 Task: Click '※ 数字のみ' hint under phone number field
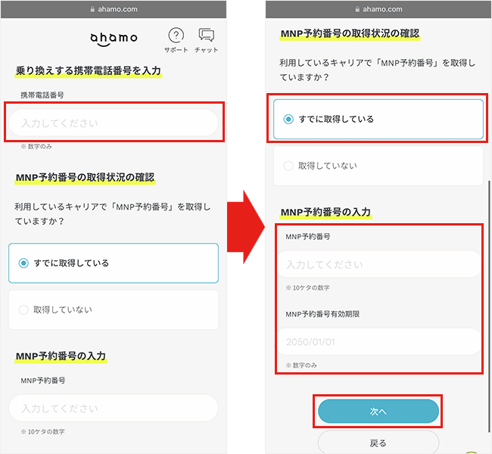click(x=36, y=147)
